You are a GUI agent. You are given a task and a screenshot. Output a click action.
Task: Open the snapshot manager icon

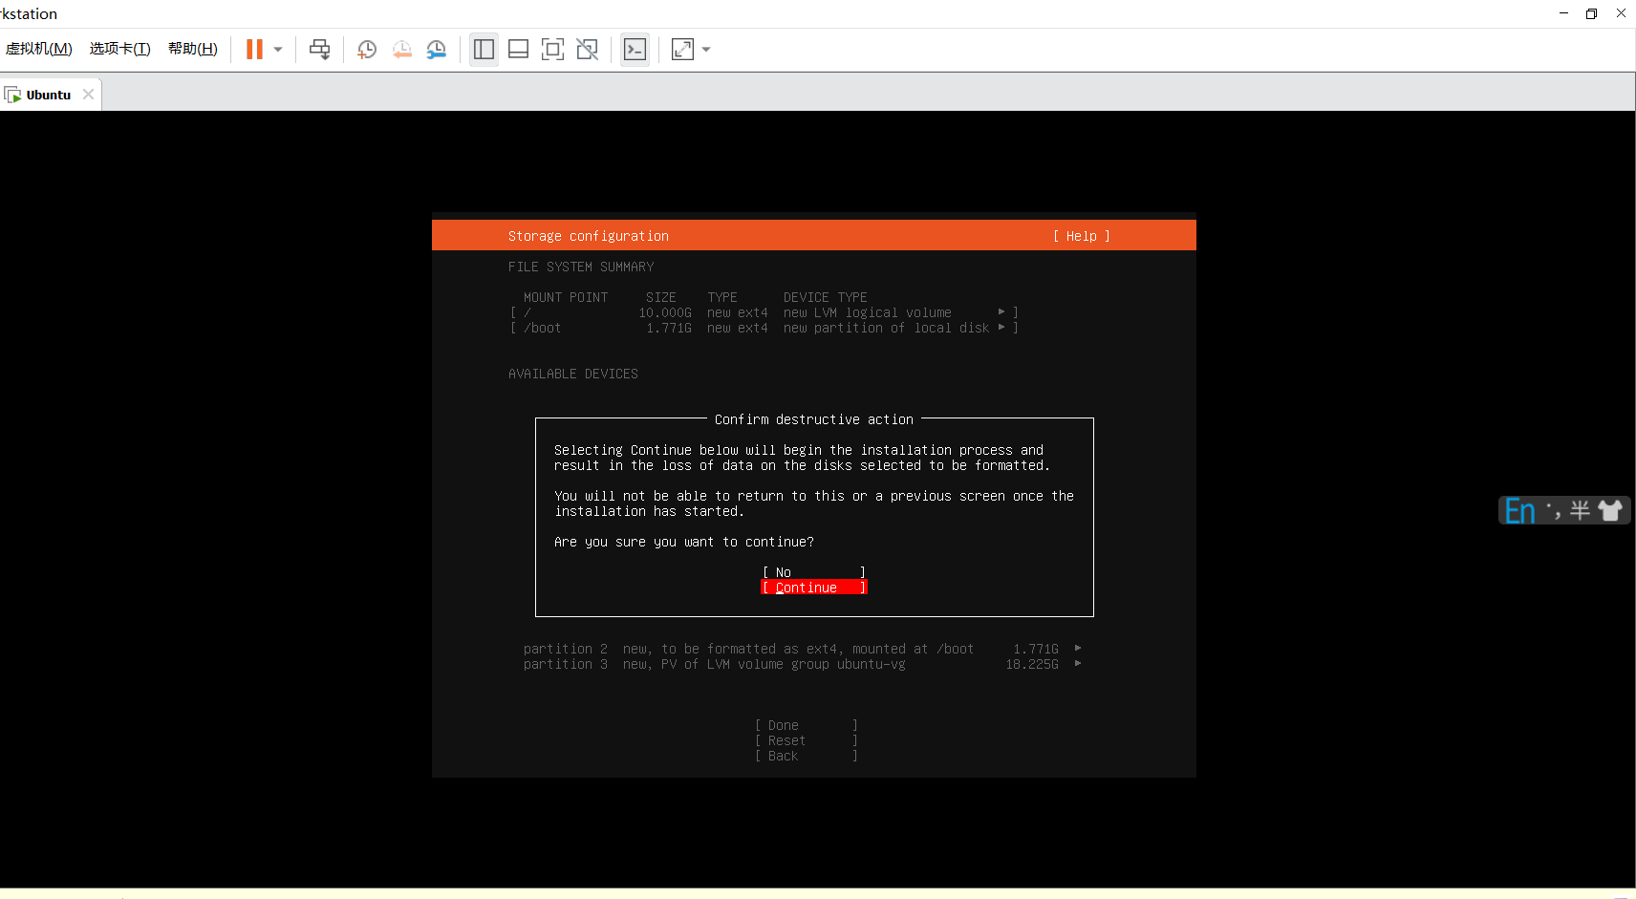pyautogui.click(x=437, y=50)
